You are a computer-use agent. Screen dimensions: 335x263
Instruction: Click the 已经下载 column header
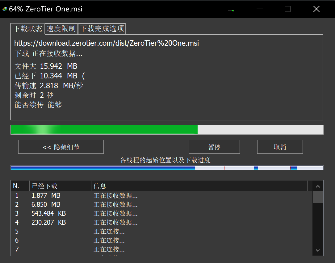click(60, 186)
